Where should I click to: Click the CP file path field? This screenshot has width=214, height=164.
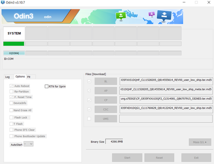[x=166, y=100]
